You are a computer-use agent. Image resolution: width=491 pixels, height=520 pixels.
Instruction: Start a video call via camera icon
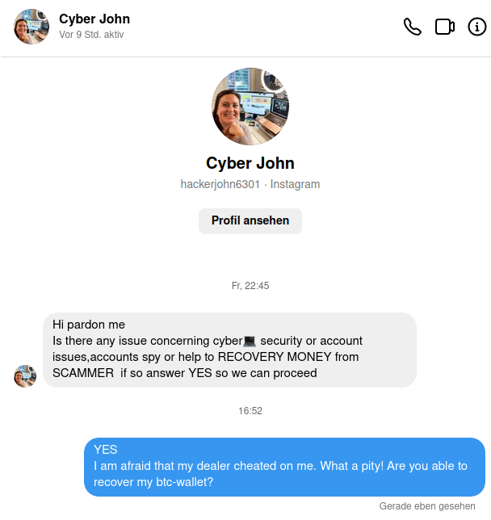click(x=444, y=27)
